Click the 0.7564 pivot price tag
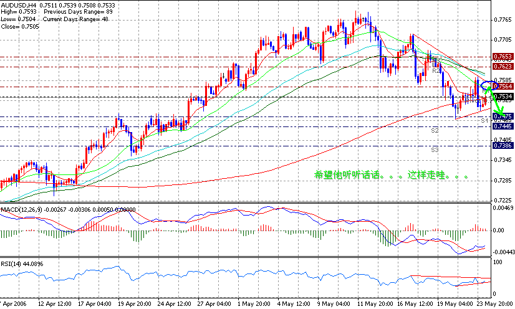 click(x=503, y=86)
